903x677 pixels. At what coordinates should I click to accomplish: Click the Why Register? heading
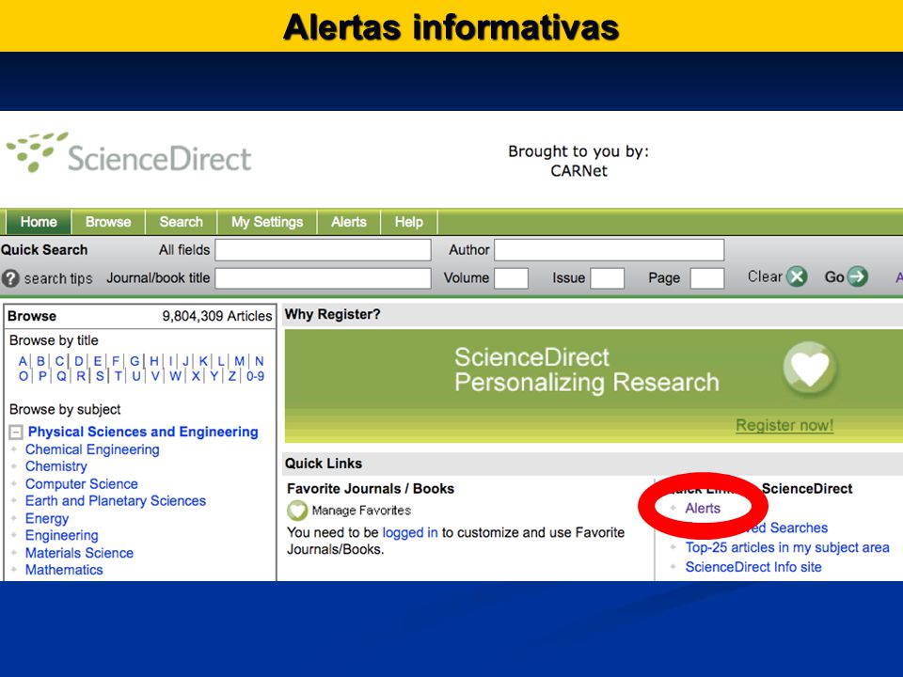pos(332,314)
